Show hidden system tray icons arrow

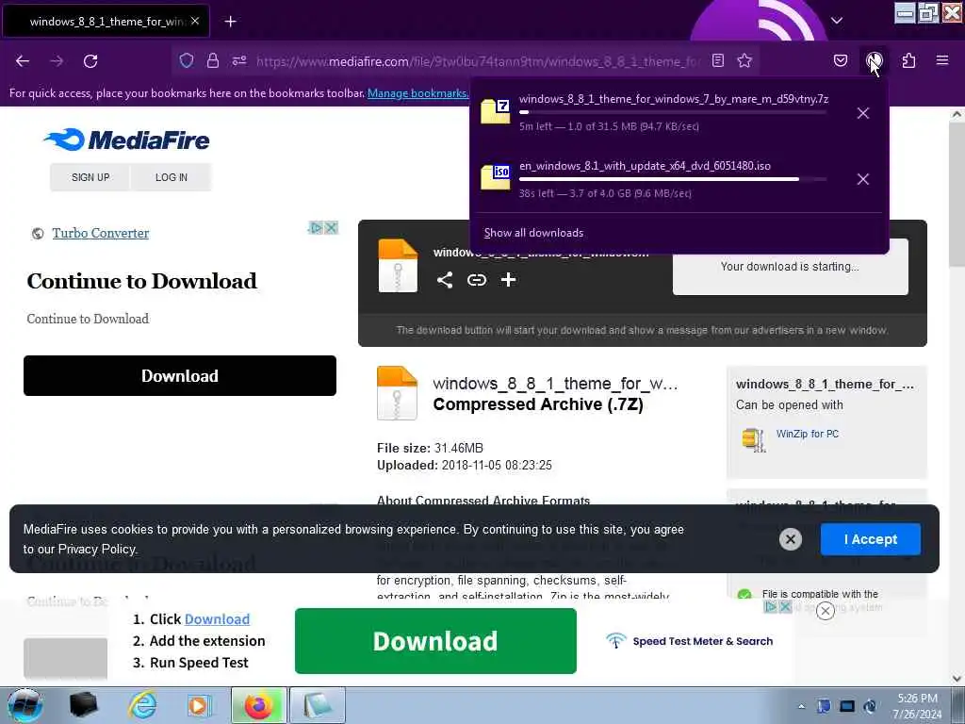801,706
